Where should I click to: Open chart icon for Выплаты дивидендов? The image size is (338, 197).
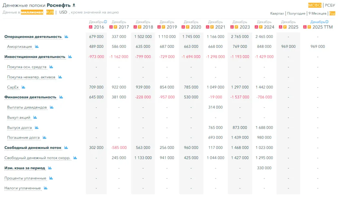[52, 107]
